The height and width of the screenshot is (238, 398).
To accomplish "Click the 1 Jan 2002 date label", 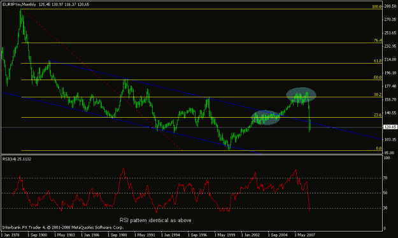I will click(x=250, y=235).
